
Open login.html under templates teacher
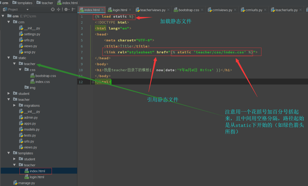pos(37,177)
